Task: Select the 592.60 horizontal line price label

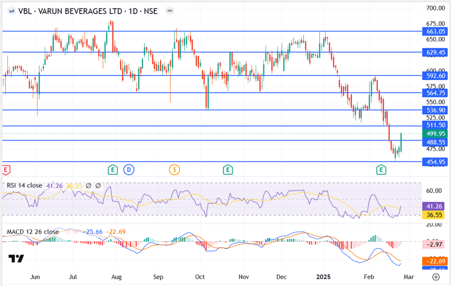Action: 434,76
